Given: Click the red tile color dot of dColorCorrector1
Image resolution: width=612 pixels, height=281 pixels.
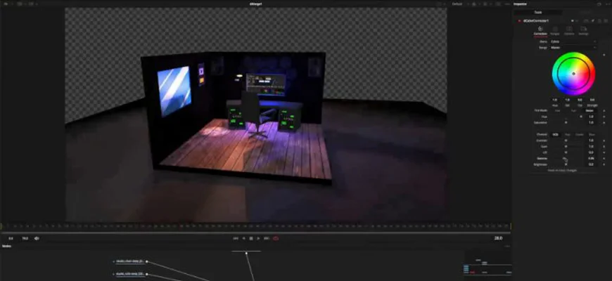Looking at the screenshot, I should [x=519, y=20].
